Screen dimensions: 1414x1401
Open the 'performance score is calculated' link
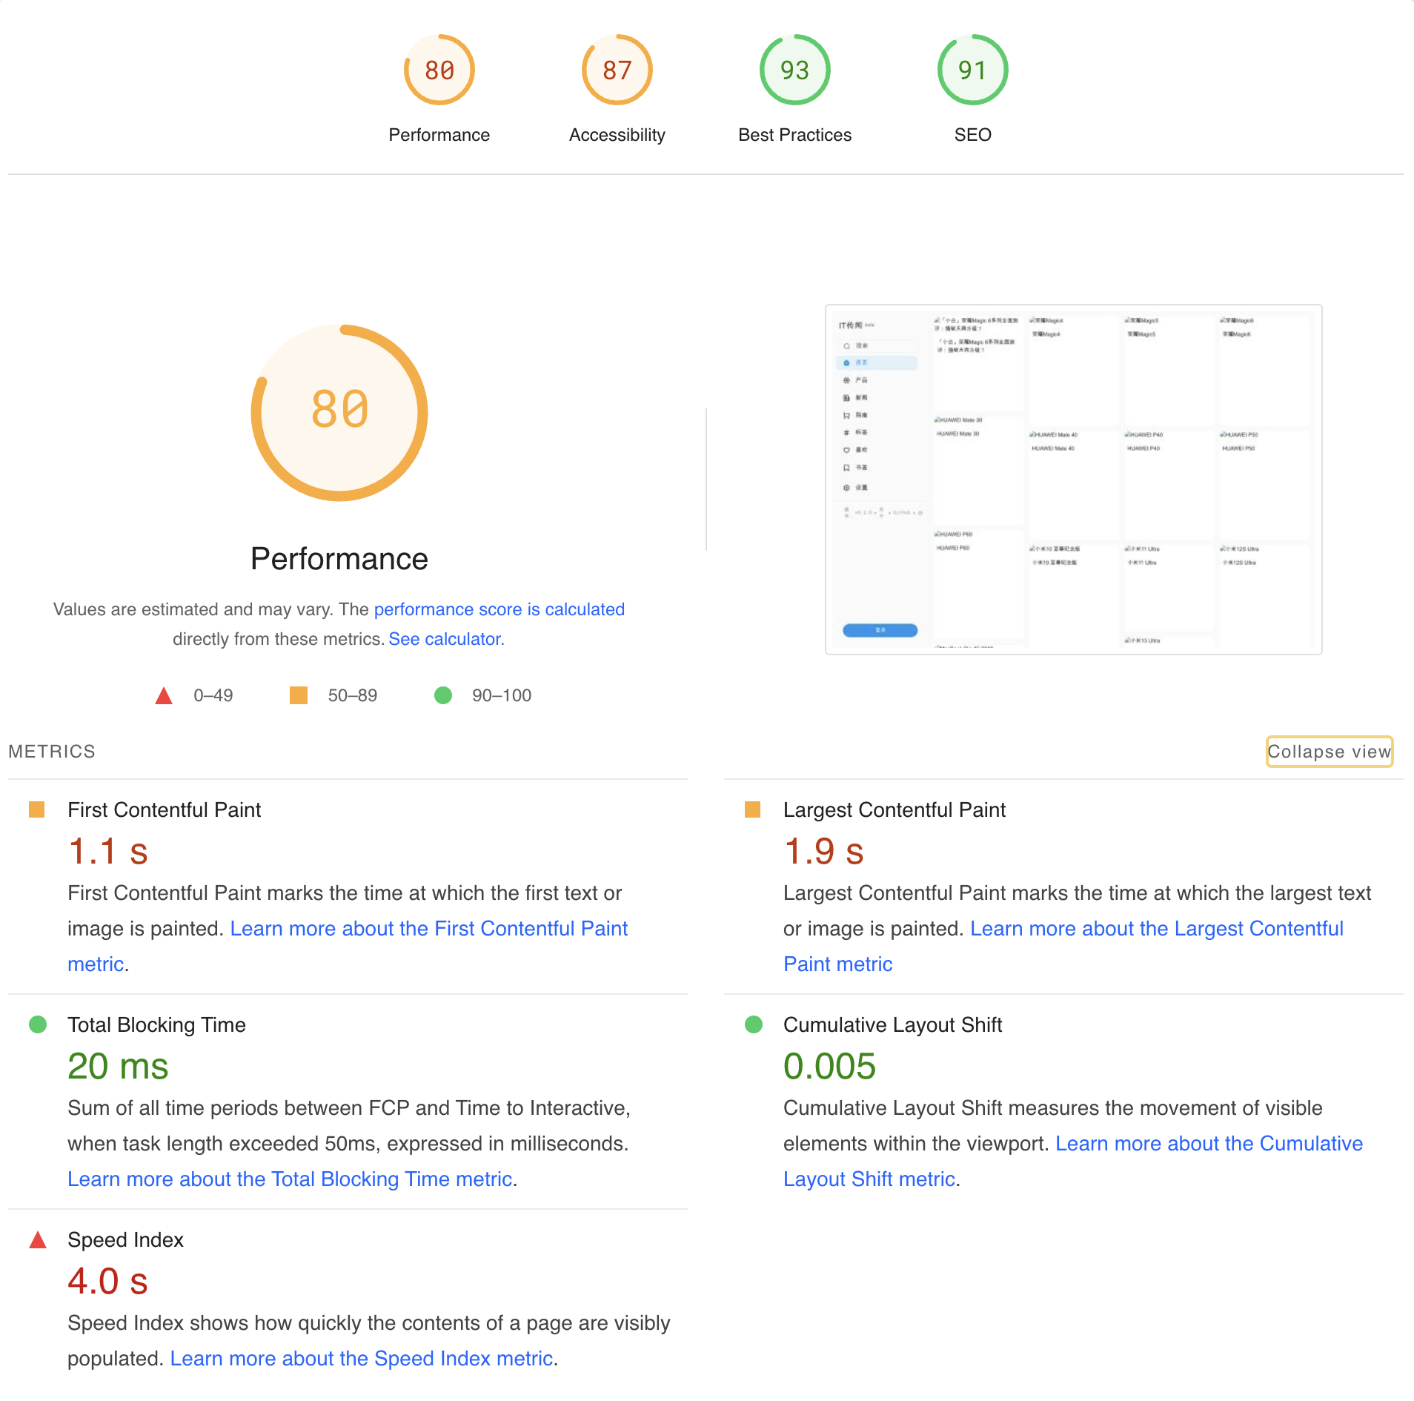coord(499,609)
